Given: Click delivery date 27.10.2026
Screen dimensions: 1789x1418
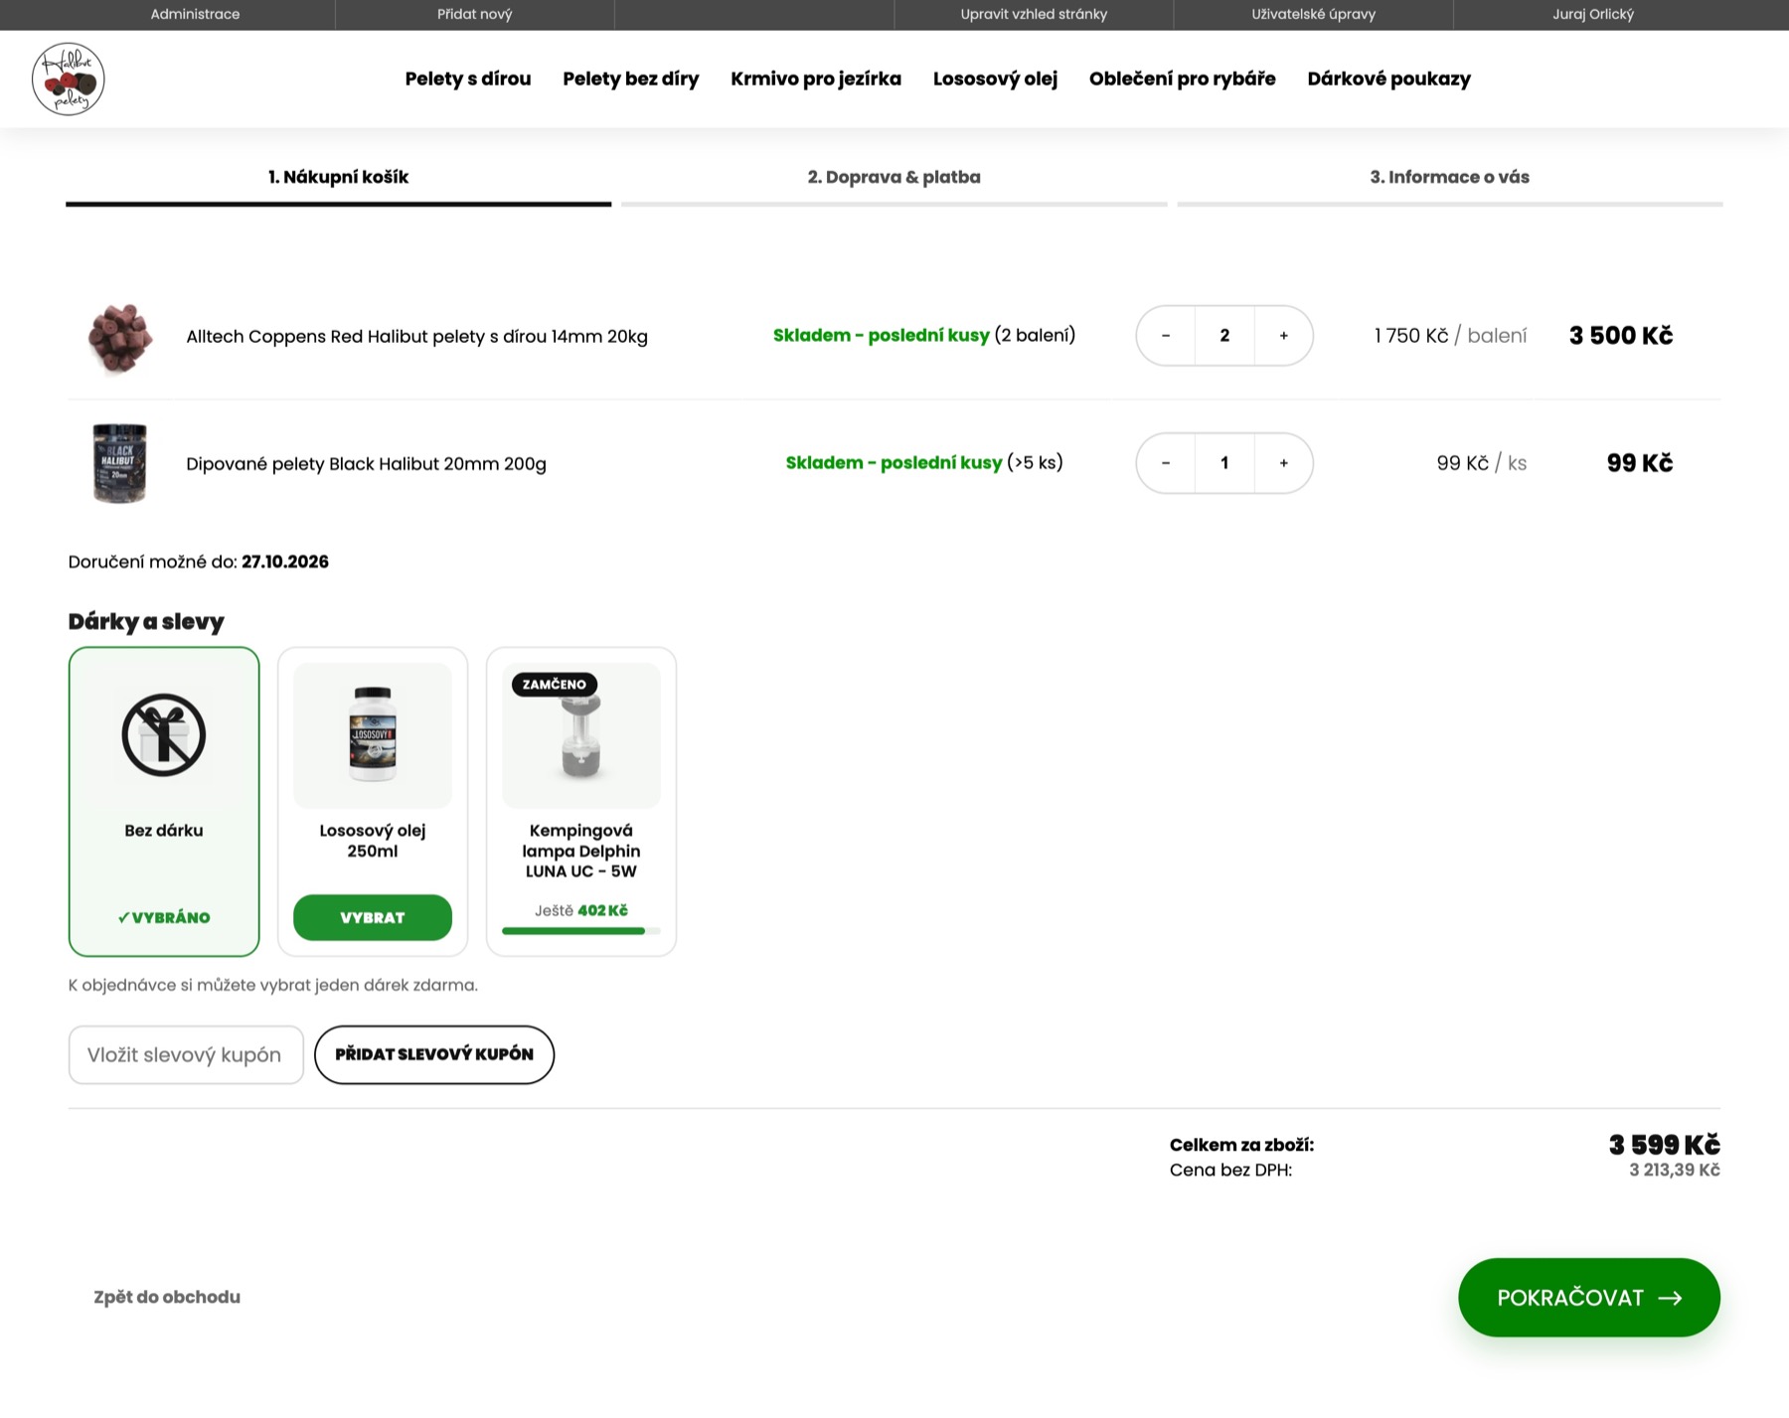Looking at the screenshot, I should click(x=285, y=561).
